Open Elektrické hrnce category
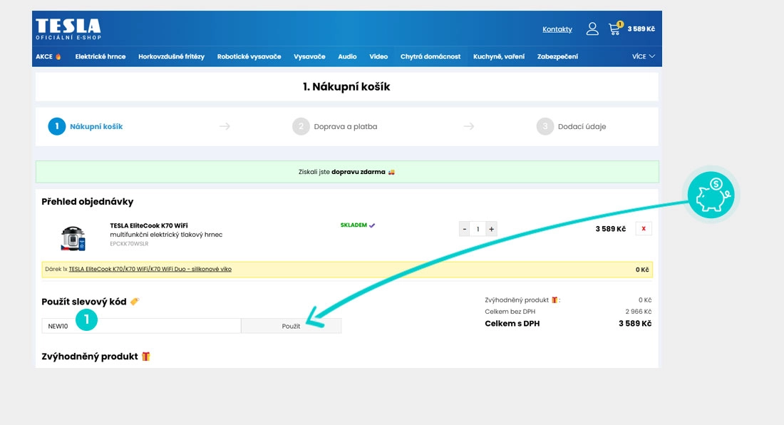This screenshot has width=784, height=425. click(x=100, y=56)
